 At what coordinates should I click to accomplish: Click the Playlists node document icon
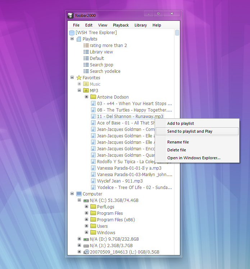click(79, 39)
